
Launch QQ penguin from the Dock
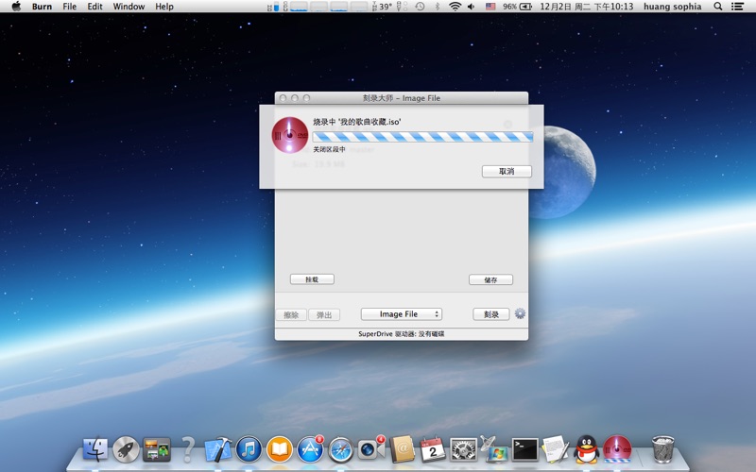(586, 449)
